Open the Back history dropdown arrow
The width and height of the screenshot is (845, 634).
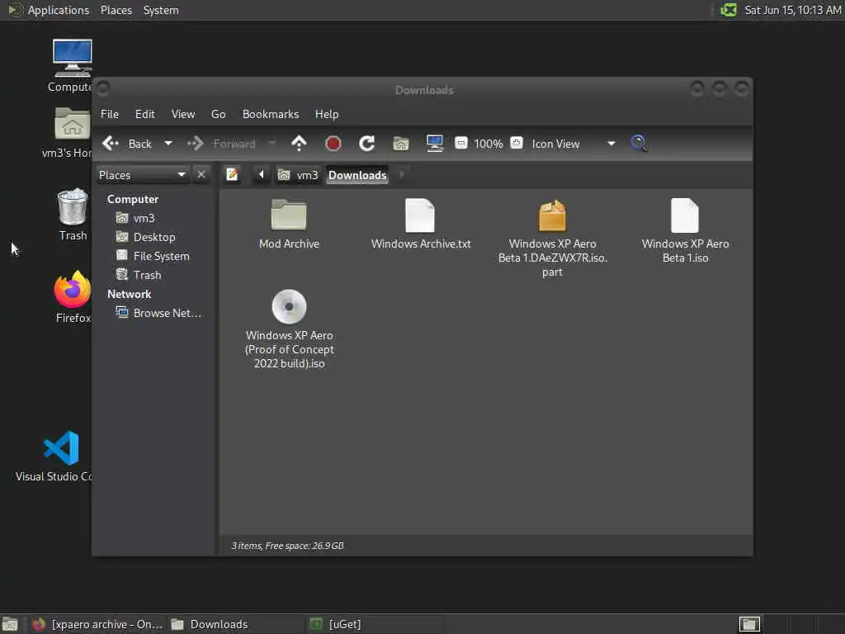tap(168, 144)
